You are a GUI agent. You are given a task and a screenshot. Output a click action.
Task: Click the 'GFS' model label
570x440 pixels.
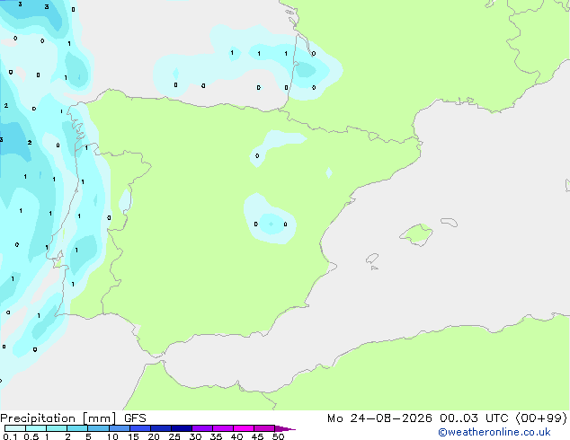coord(135,418)
